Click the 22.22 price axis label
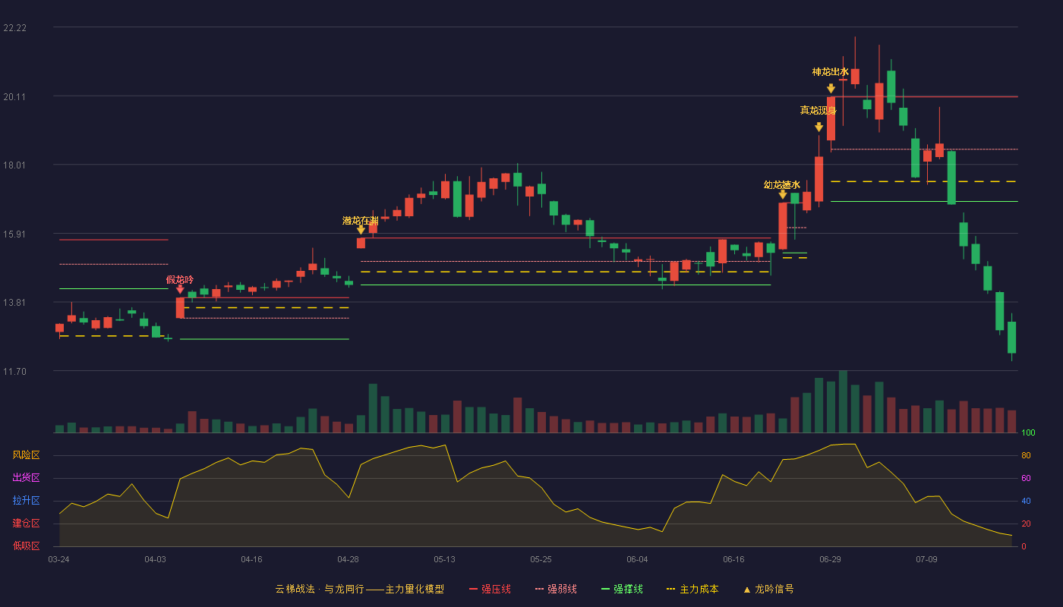1063x607 pixels. pyautogui.click(x=15, y=28)
